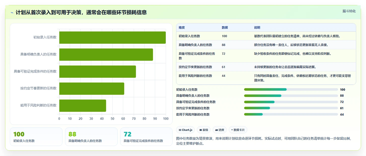The width and height of the screenshot is (366, 156).
Task: Click the 初始录入任务数 bar in the chart
Action: click(112, 37)
